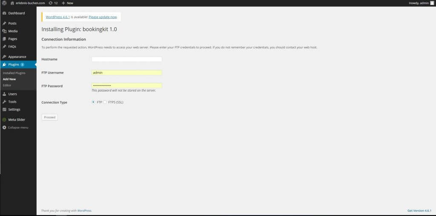Click the Appearance brush icon
The width and height of the screenshot is (436, 216).
pyautogui.click(x=4, y=57)
